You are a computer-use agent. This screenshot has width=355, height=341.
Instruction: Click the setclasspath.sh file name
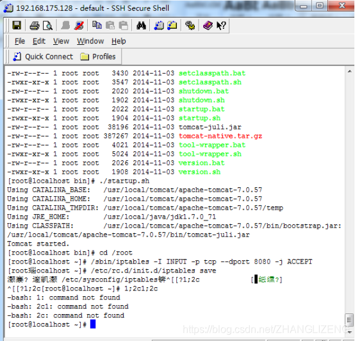[x=210, y=82]
